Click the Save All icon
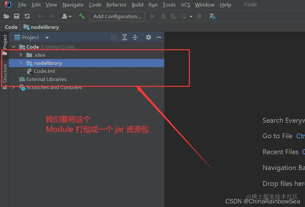Screen dimensions: 305x207 [17, 16]
